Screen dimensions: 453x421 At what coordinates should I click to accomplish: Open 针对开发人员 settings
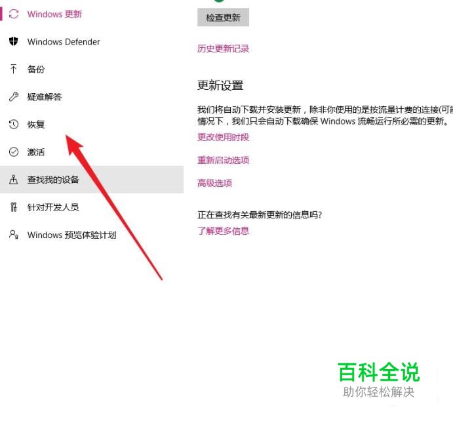pyautogui.click(x=92, y=207)
